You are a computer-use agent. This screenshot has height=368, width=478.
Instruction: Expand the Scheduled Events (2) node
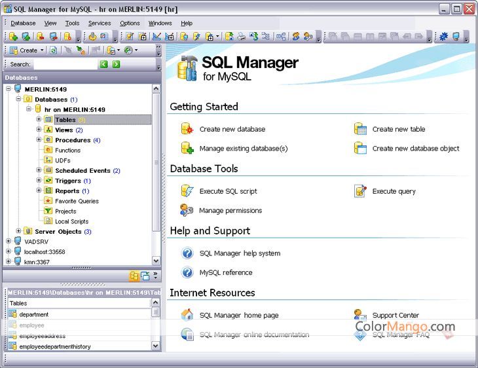(39, 170)
